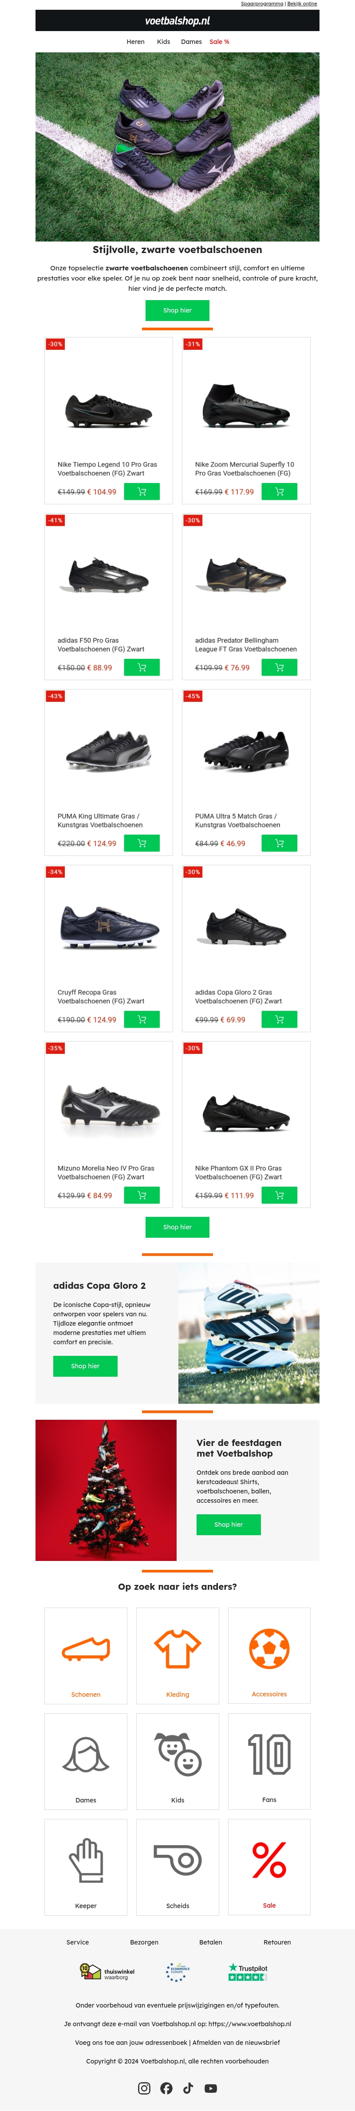Click Shop hier under the Copa Gloro 2 text

coord(85,1366)
